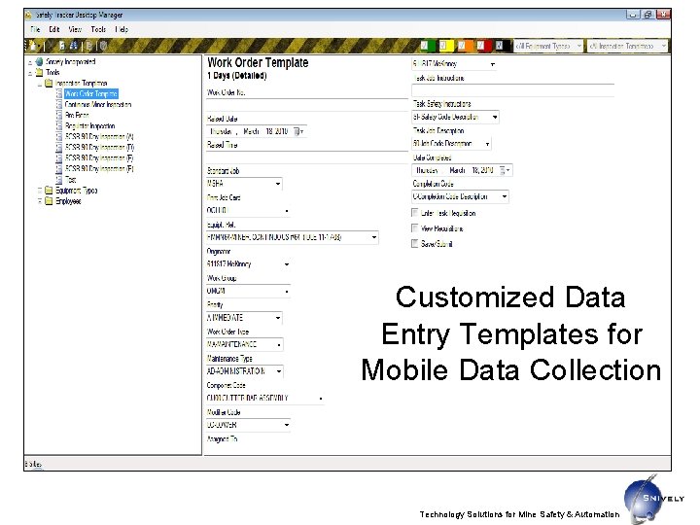Select FCSR 90 Day Inspection (T)
The height and width of the screenshot is (525, 700).
[x=99, y=148]
